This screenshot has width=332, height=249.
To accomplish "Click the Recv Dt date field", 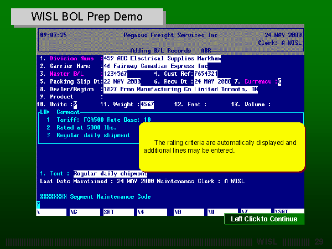I will (212, 81).
